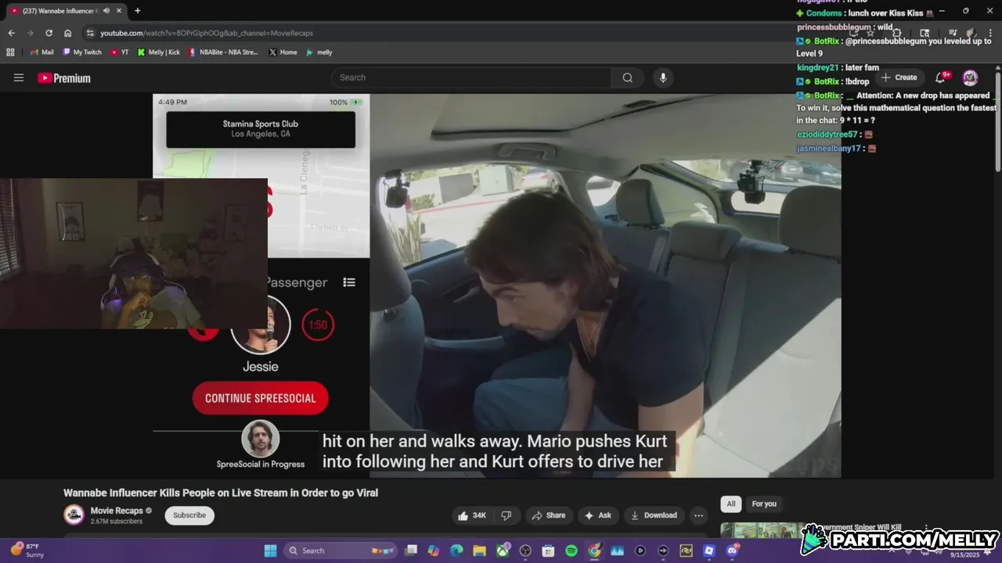Viewport: 1002px width, 563px height.
Task: Open the bookmarks apps grid
Action: click(x=10, y=52)
